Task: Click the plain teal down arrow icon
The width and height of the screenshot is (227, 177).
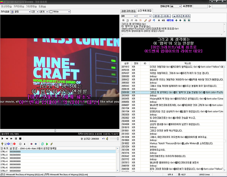Action: (x=176, y=20)
